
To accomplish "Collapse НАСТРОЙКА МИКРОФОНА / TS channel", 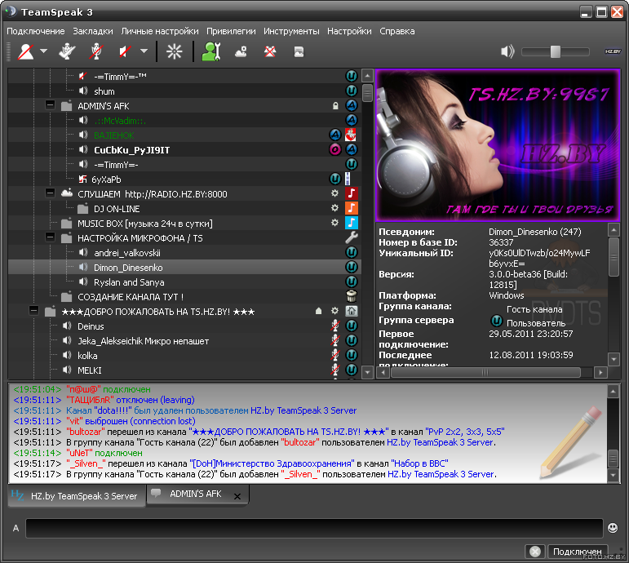I will click(50, 237).
